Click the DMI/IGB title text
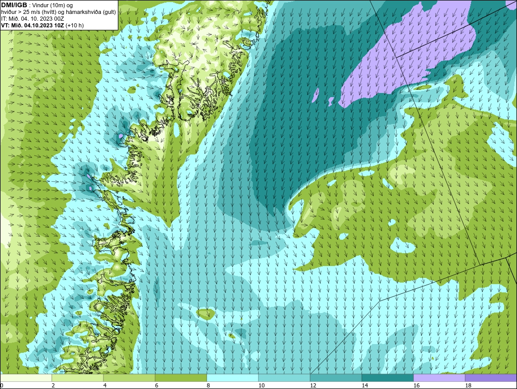This screenshot has height=389, width=517. [x=14, y=5]
